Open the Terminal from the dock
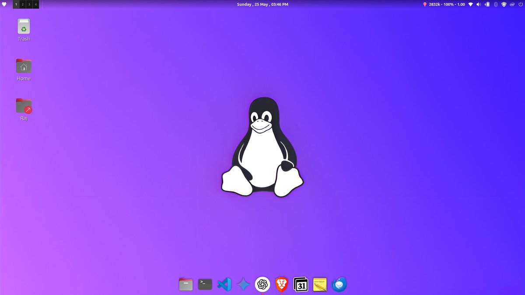 point(205,285)
